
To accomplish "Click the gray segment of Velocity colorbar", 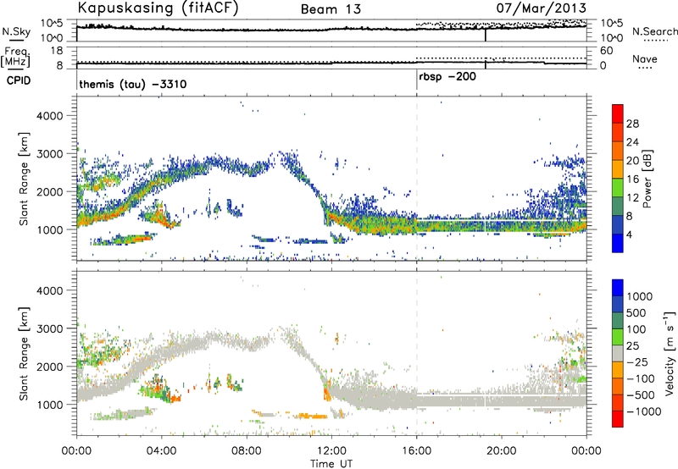I will click(x=618, y=353).
